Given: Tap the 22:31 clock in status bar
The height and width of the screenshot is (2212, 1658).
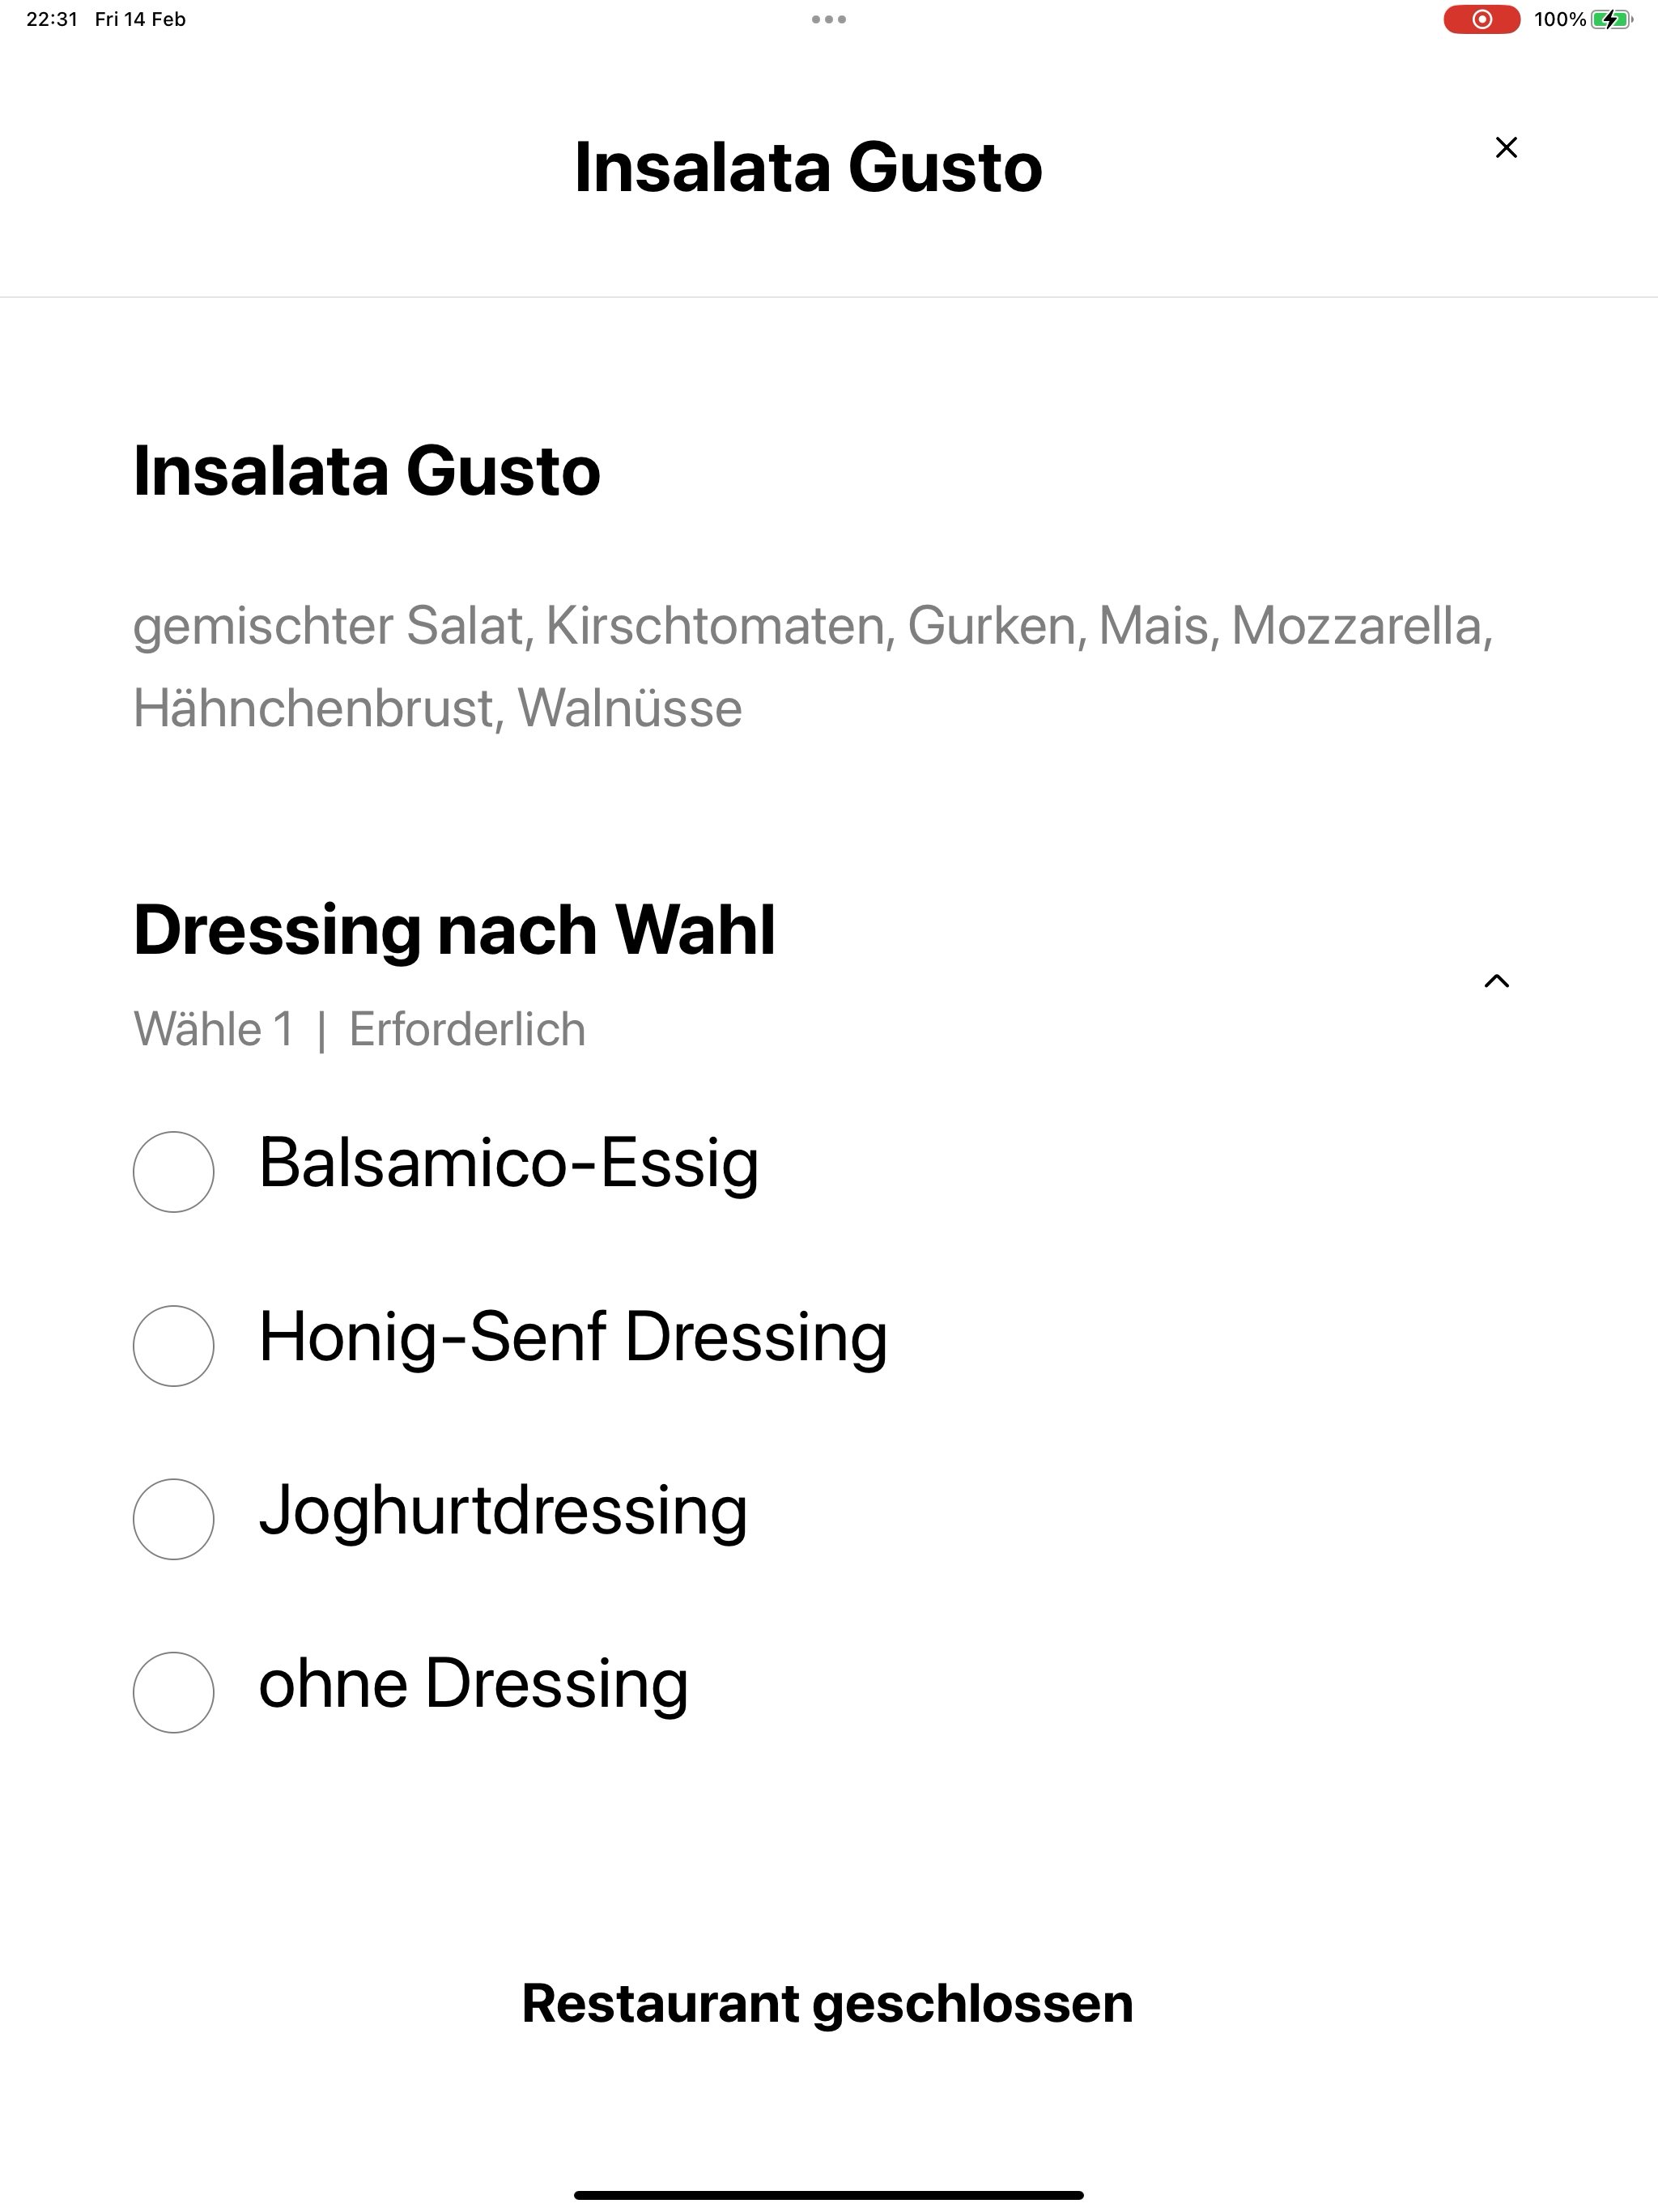Looking at the screenshot, I should click(x=52, y=19).
